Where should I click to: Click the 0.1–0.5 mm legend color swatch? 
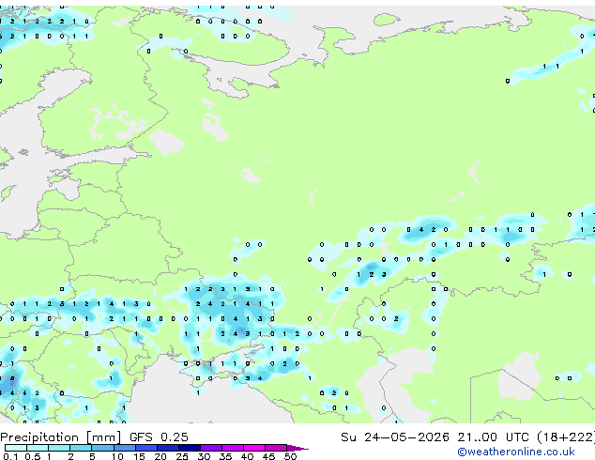[x=16, y=448]
